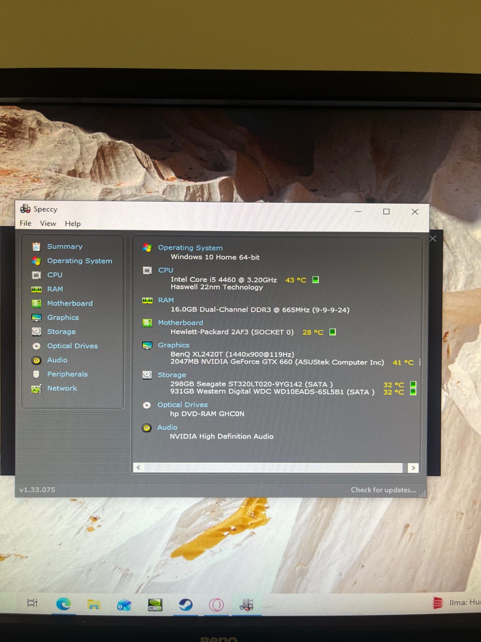Select the Windows 10 Home 64-bit text
The image size is (481, 642).
pyautogui.click(x=215, y=257)
